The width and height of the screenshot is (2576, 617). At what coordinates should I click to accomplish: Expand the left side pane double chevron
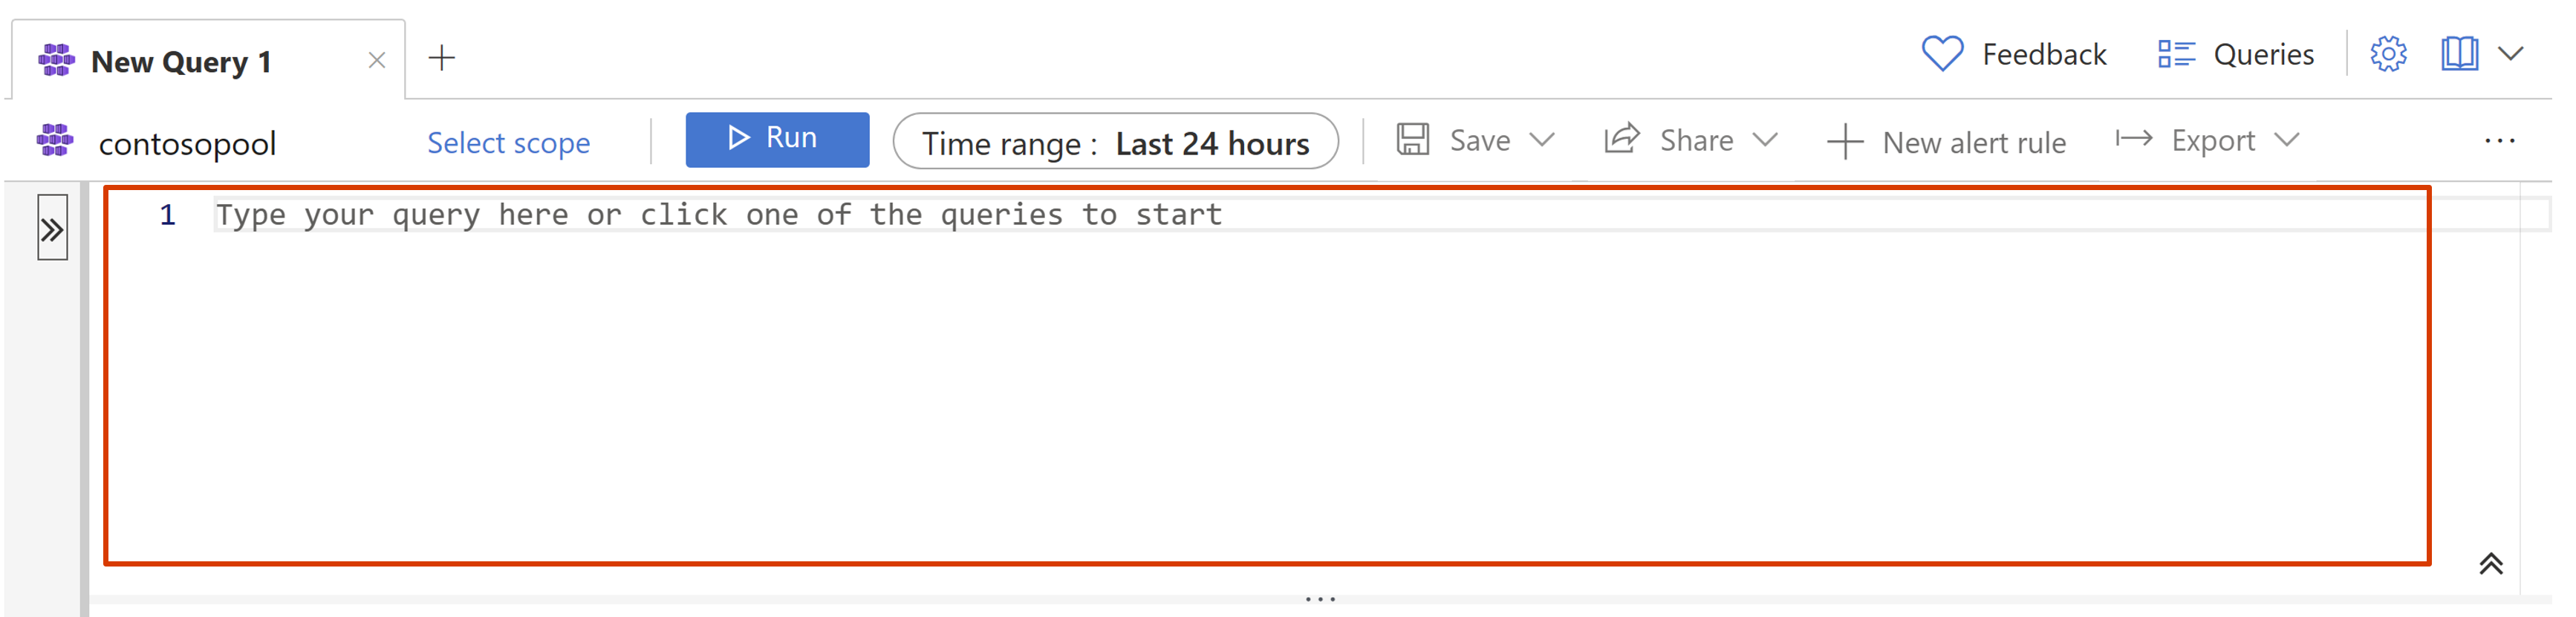52,229
